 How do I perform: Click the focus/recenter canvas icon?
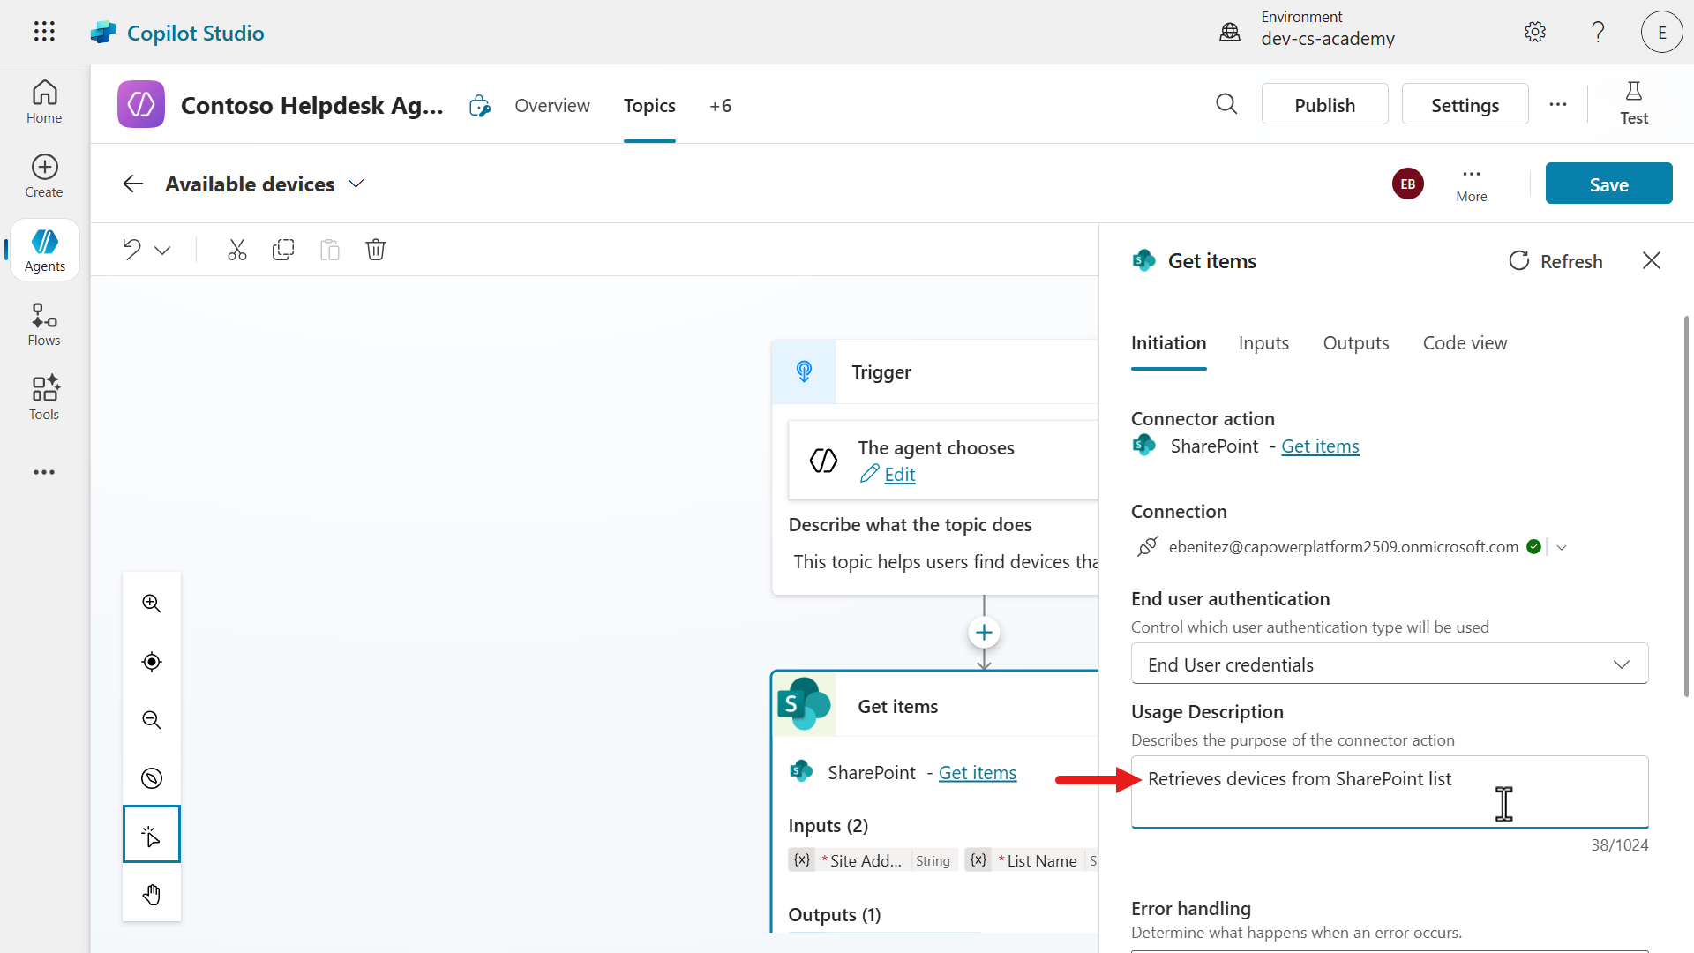[x=152, y=662]
